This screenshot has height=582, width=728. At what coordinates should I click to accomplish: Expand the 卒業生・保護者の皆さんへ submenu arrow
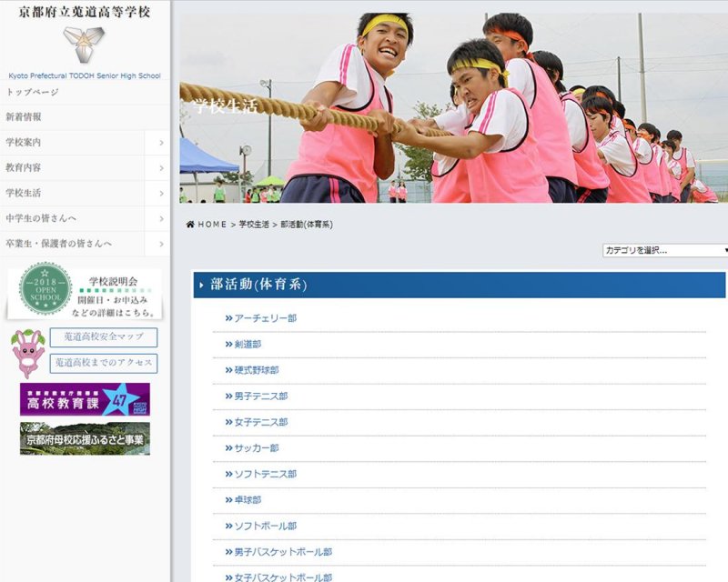[161, 245]
